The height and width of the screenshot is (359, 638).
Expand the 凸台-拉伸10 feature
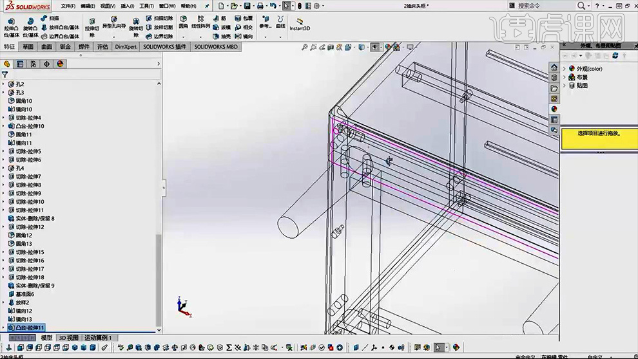point(4,126)
